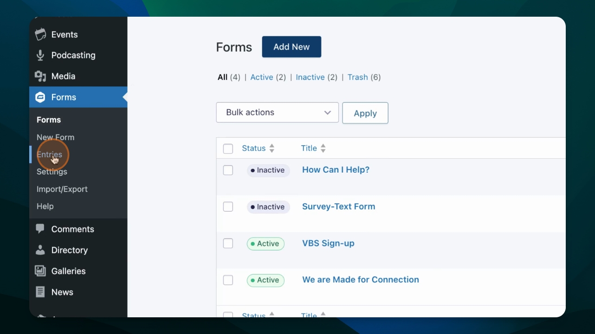Toggle the Inactive status of Survey-Text Form
The image size is (595, 334).
[268, 207]
